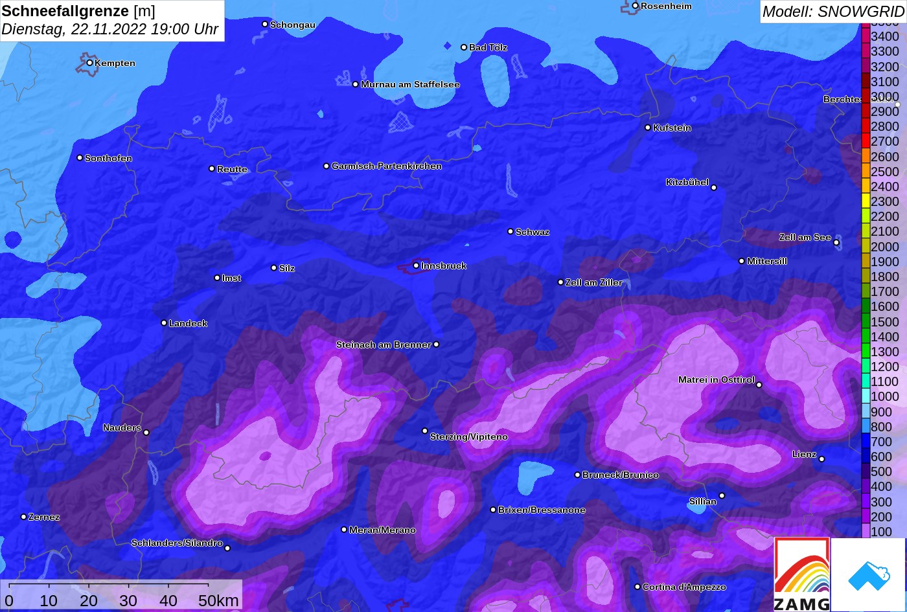Image resolution: width=907 pixels, height=612 pixels.
Task: Click the Zell am Ziller label
Action: [x=594, y=282]
